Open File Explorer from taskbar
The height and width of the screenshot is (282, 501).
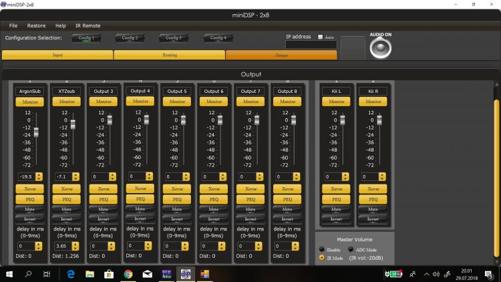(90, 274)
